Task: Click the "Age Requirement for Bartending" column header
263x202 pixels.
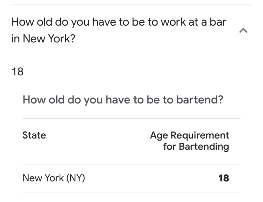Action: pyautogui.click(x=190, y=141)
